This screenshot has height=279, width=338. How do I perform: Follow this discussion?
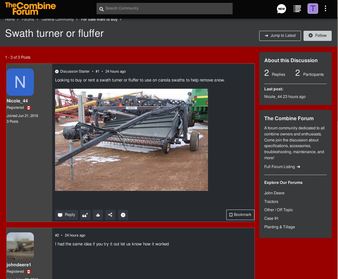317,36
